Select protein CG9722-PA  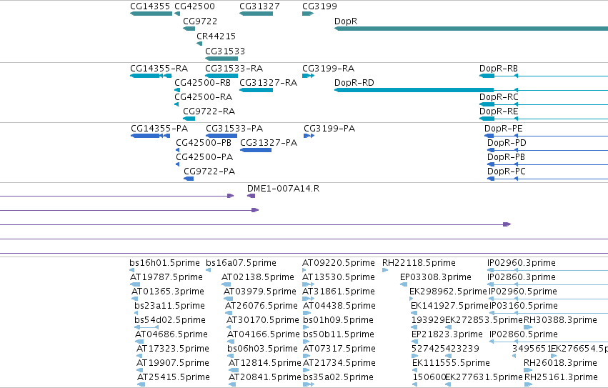pyautogui.click(x=189, y=179)
